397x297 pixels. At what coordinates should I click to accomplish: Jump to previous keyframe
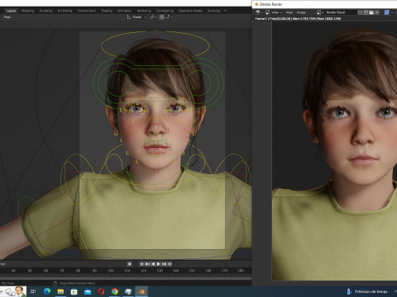147,264
